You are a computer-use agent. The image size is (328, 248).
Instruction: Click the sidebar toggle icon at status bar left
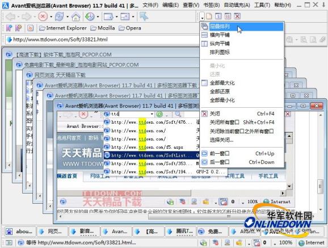pos(9,243)
